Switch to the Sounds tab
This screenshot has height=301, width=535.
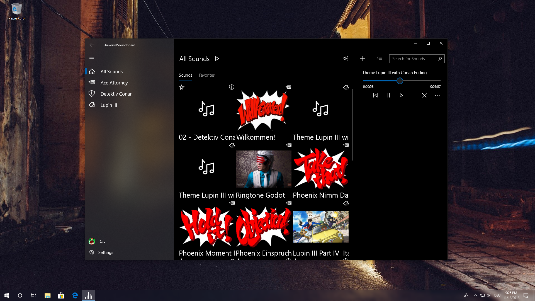click(185, 75)
